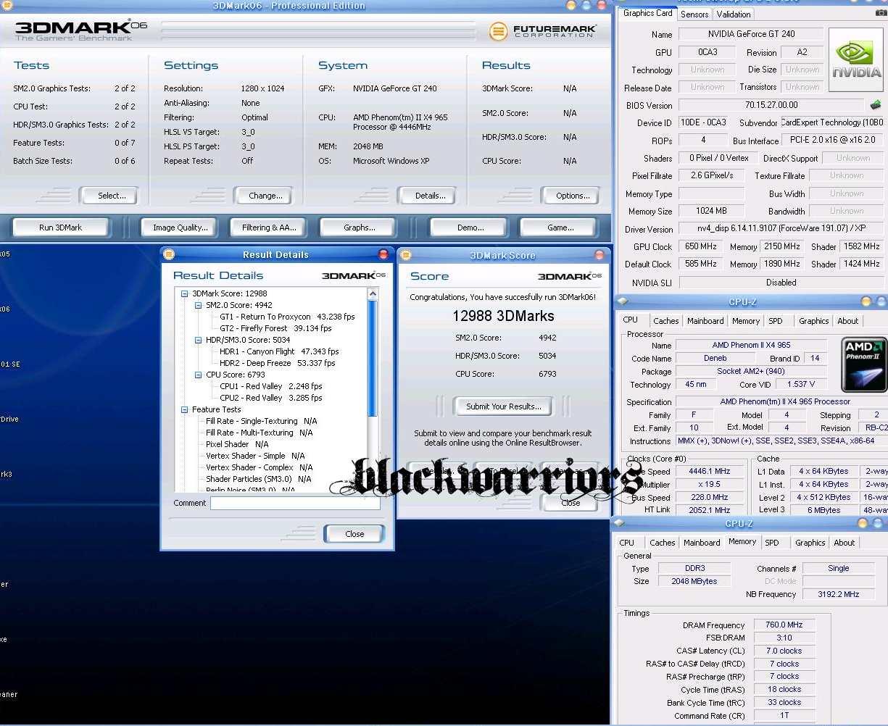
Task: Click the Futuremark Corporation logo
Action: (x=543, y=31)
